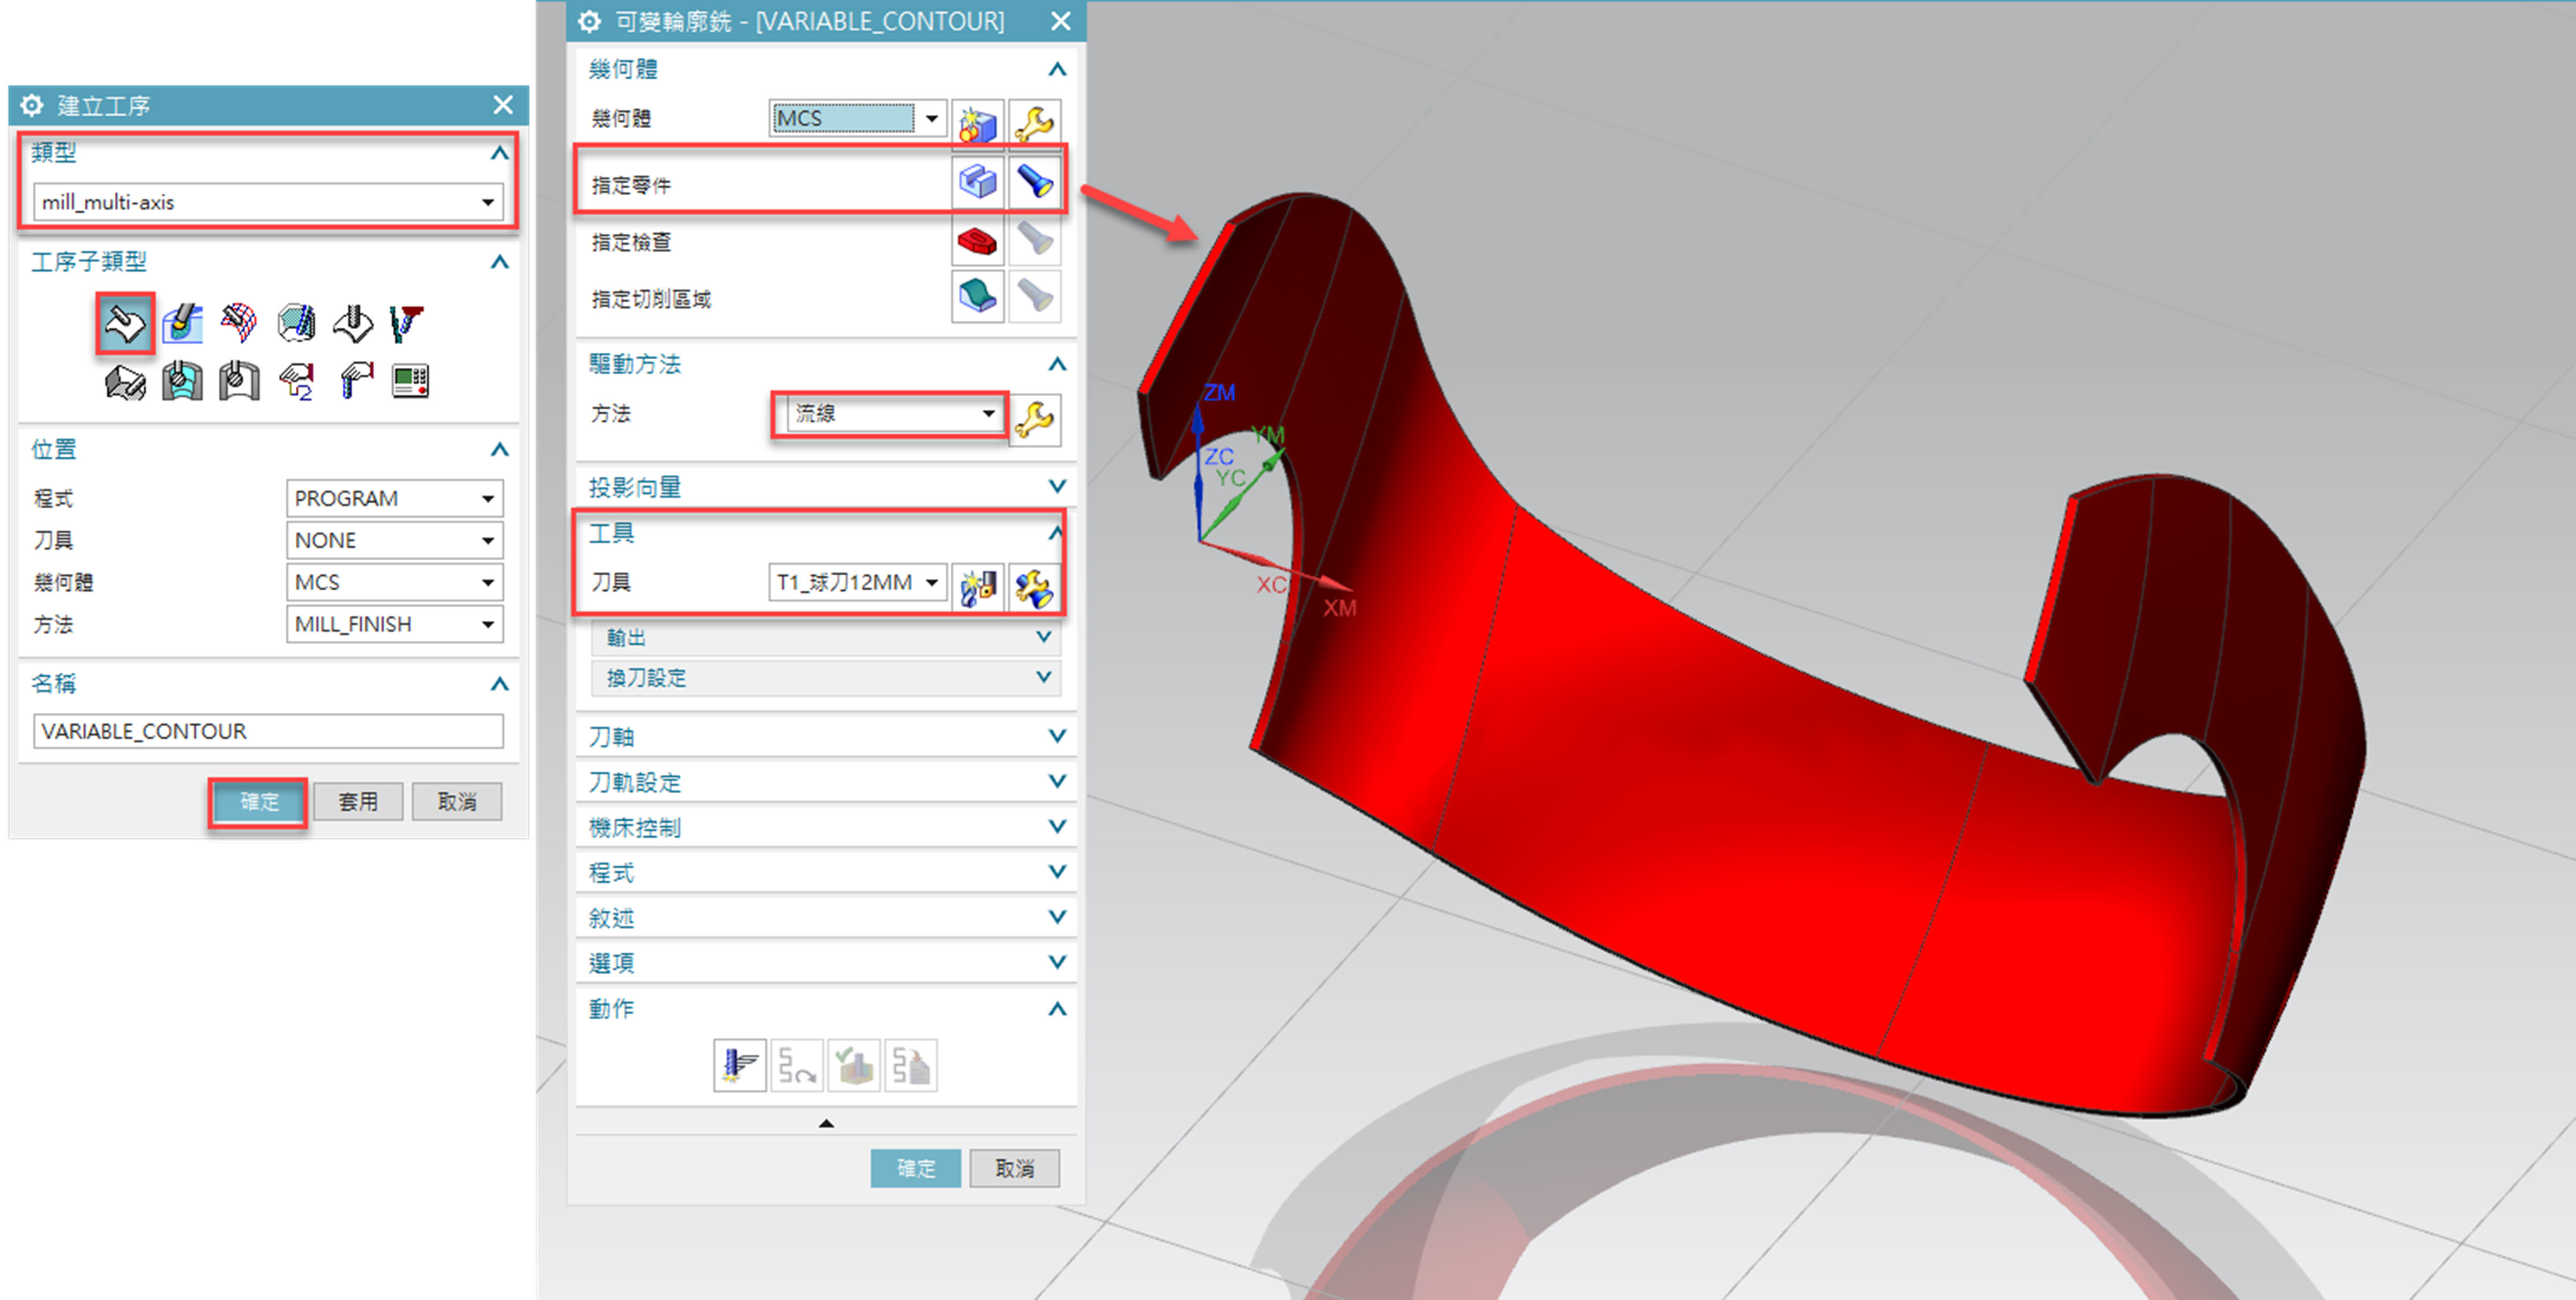Select the Mill Control subtype icon
The height and width of the screenshot is (1300, 2576).
coord(296,381)
